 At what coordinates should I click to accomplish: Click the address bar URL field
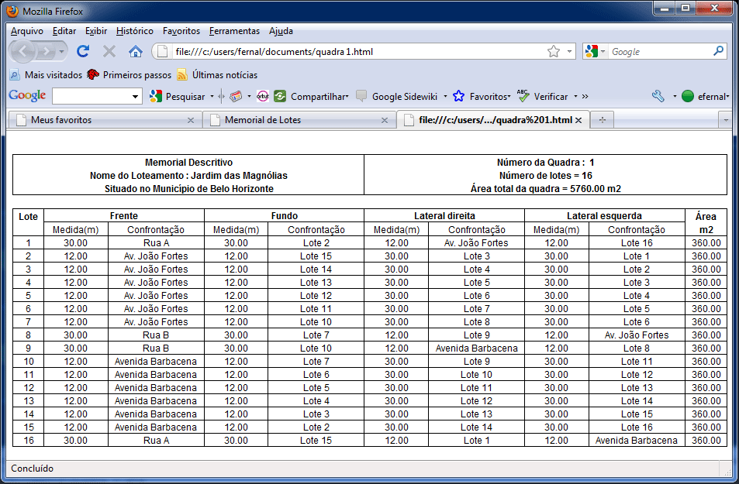349,51
